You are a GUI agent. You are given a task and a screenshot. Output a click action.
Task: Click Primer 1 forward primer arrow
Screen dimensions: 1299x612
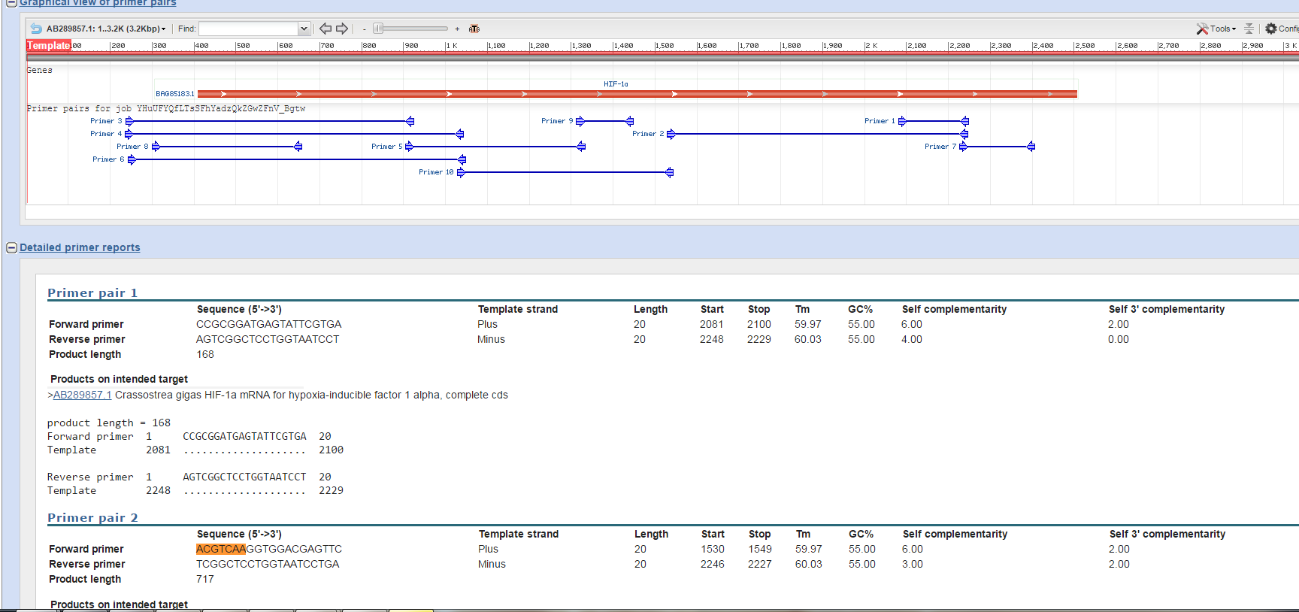(902, 121)
